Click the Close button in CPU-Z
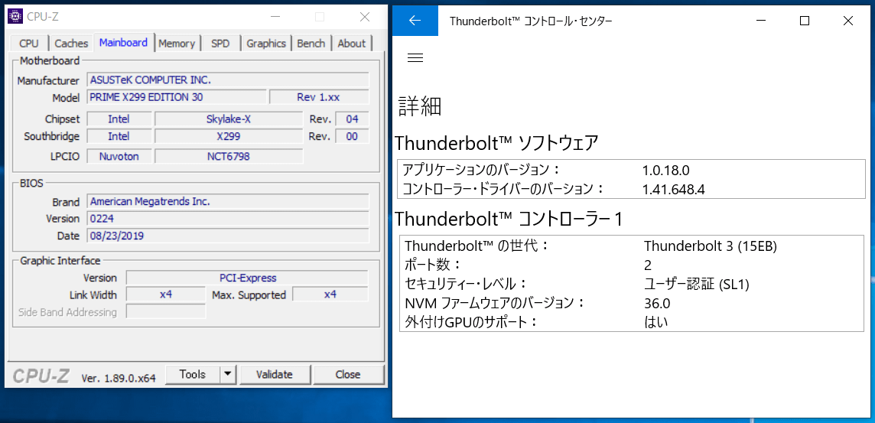The image size is (875, 423). coord(348,375)
